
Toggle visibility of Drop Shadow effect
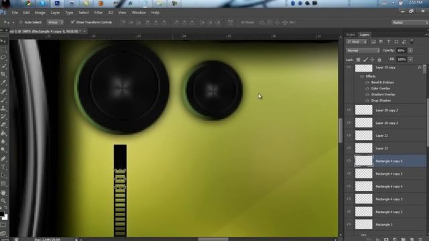[x=367, y=100]
